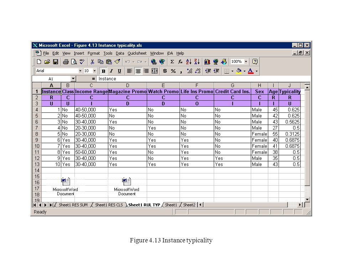
Task: Open a file using the Open folder icon
Action: pos(47,62)
